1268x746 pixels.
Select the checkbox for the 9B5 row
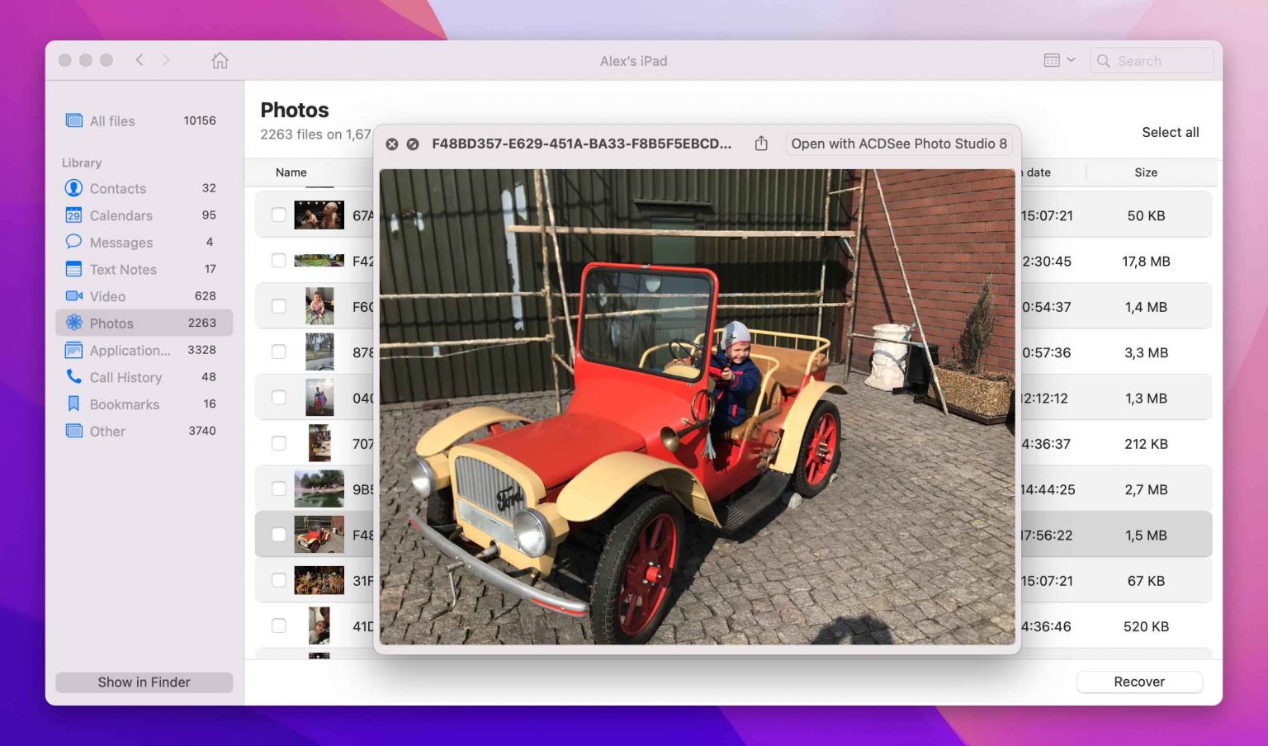[x=278, y=489]
